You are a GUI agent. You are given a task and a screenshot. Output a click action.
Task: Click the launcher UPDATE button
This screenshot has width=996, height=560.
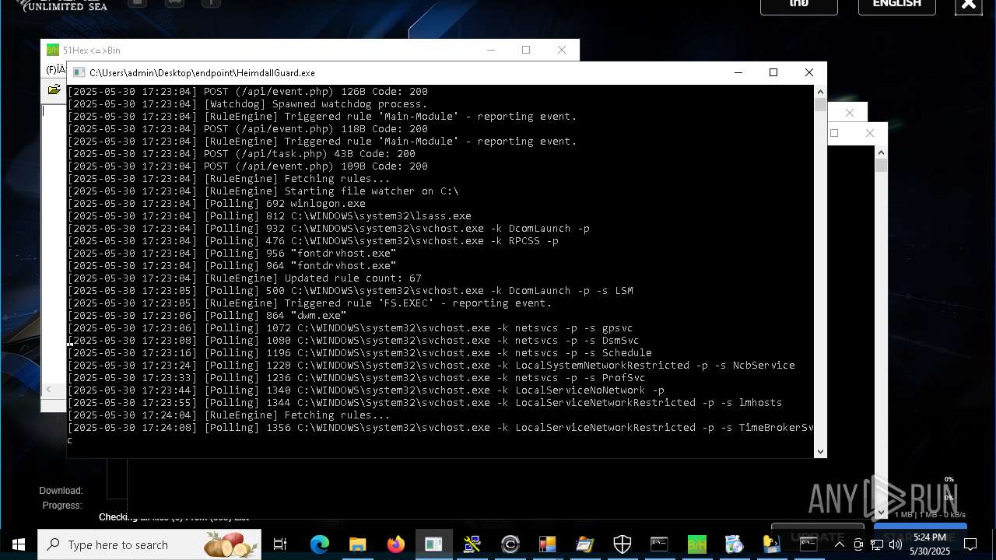coord(818,535)
